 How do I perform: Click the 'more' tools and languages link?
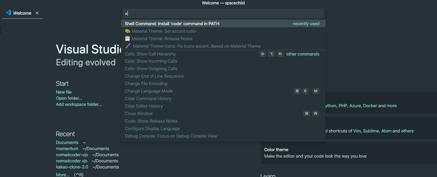click(x=392, y=106)
